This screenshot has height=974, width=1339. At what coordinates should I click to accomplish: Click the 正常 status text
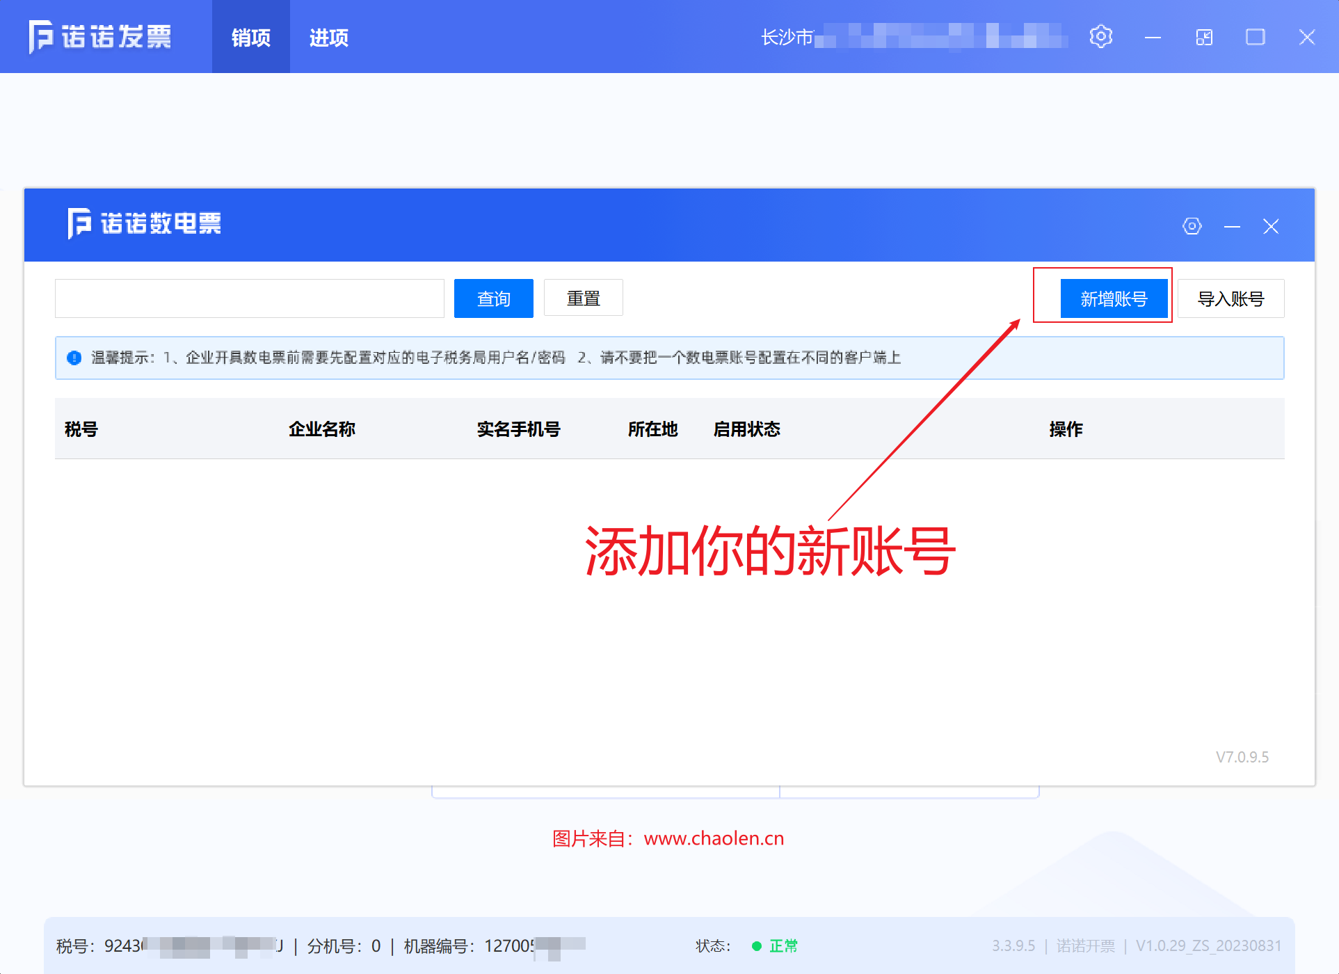point(784,946)
